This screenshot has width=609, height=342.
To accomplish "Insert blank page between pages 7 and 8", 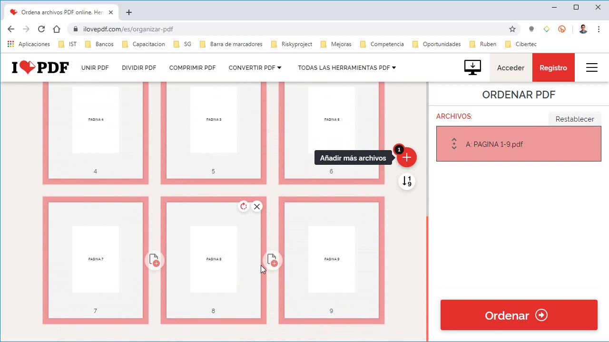I will [154, 260].
